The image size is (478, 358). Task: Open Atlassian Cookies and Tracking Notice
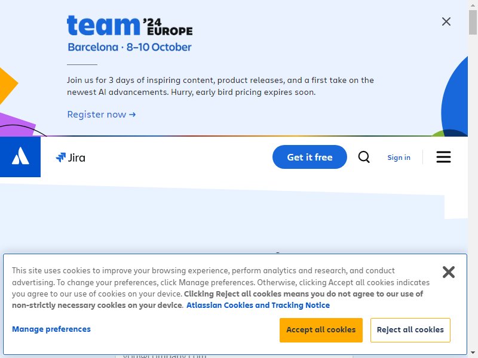pos(258,305)
